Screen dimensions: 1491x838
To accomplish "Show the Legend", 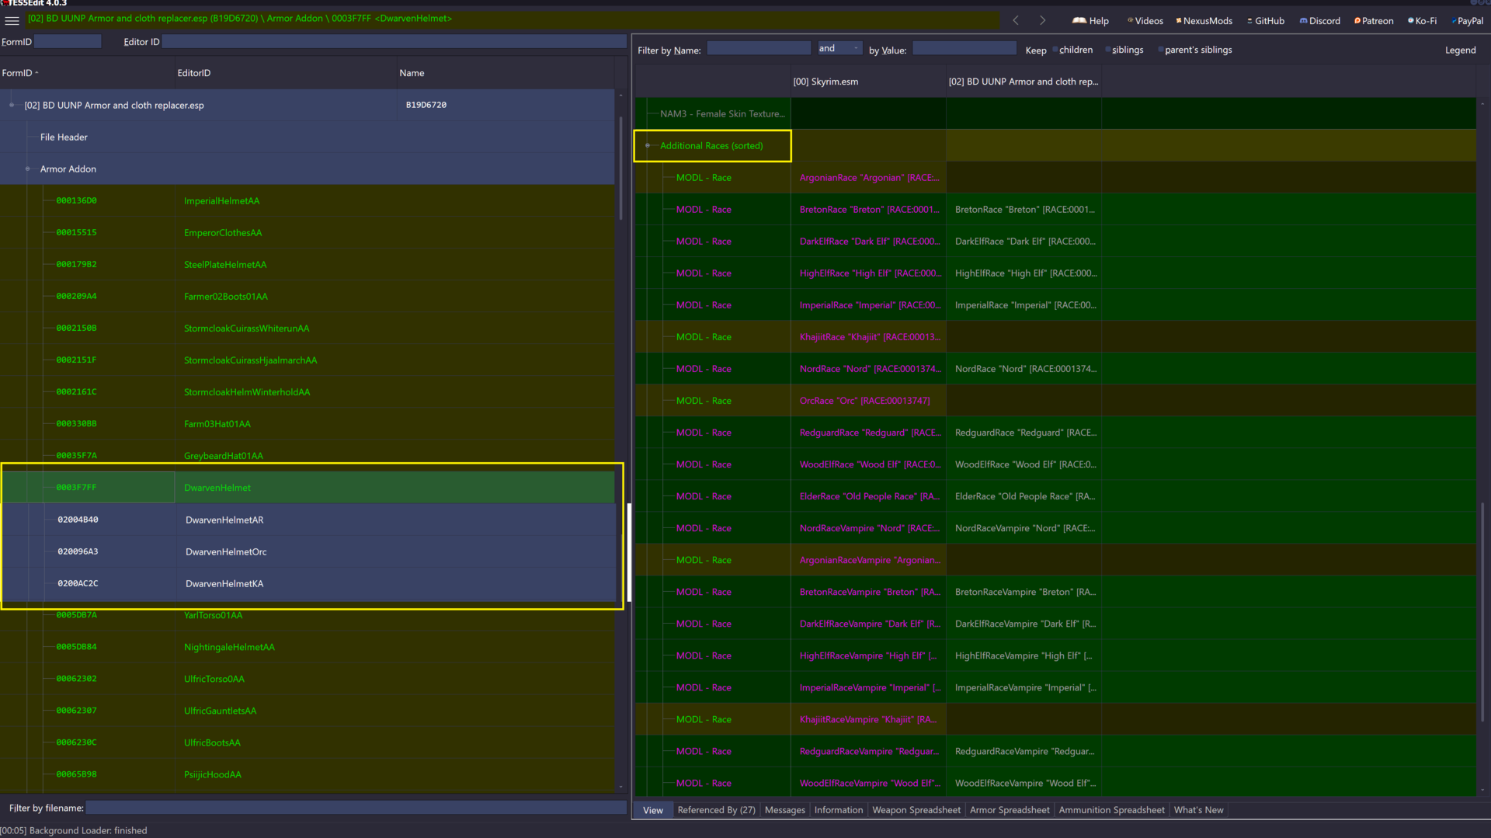I will 1460,50.
